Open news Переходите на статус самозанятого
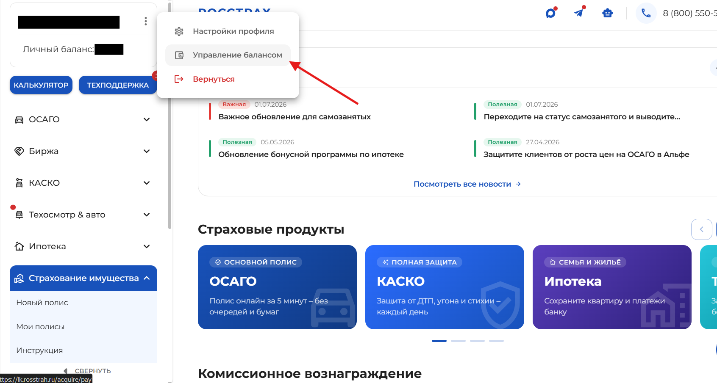This screenshot has height=383, width=717. coord(582,117)
